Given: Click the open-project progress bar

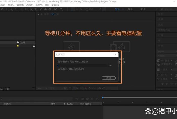Looking at the screenshot, I should [82, 65].
